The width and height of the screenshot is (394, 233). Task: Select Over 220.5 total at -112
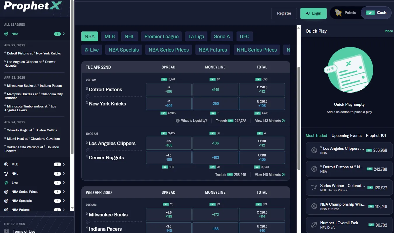tap(262, 89)
